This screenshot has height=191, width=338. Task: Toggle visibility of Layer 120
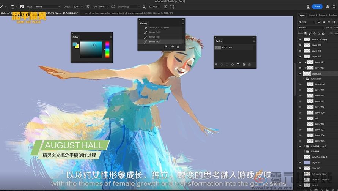(300, 45)
